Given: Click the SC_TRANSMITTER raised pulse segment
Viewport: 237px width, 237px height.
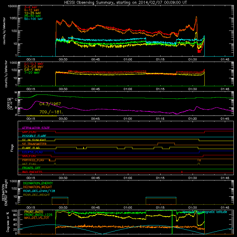Looking at the screenshot, I should [166, 143].
